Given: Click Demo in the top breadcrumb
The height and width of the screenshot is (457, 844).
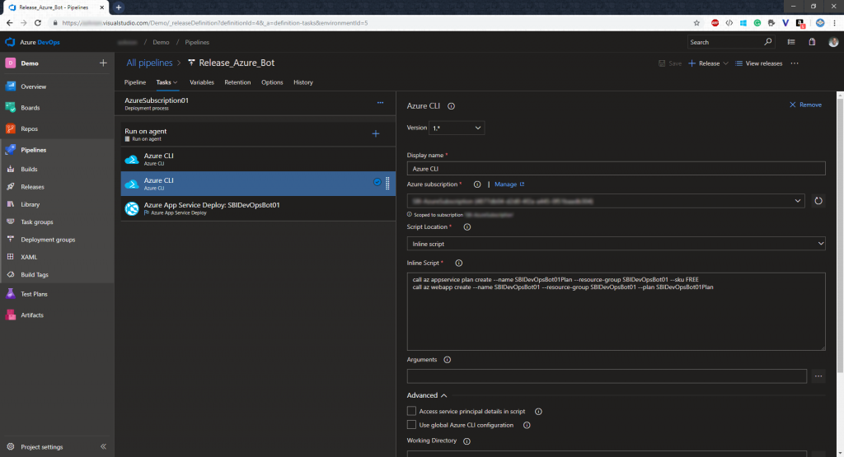Looking at the screenshot, I should [161, 42].
